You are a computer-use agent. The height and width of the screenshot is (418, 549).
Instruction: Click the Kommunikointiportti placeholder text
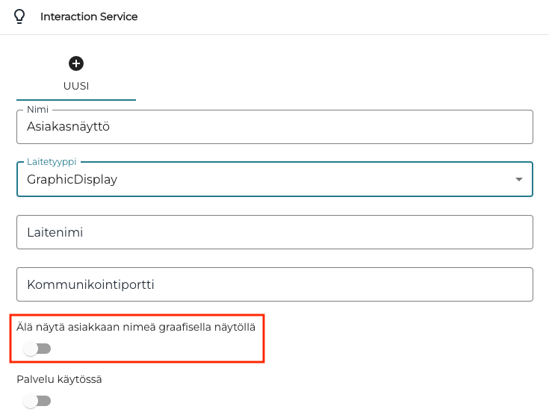[90, 284]
